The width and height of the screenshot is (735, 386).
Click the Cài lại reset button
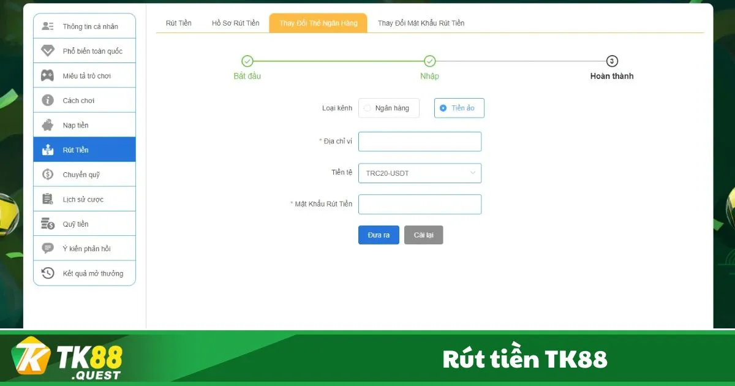point(423,235)
